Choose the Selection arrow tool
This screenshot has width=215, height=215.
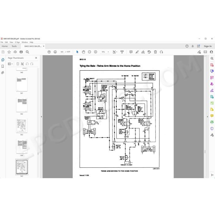coord(77,52)
